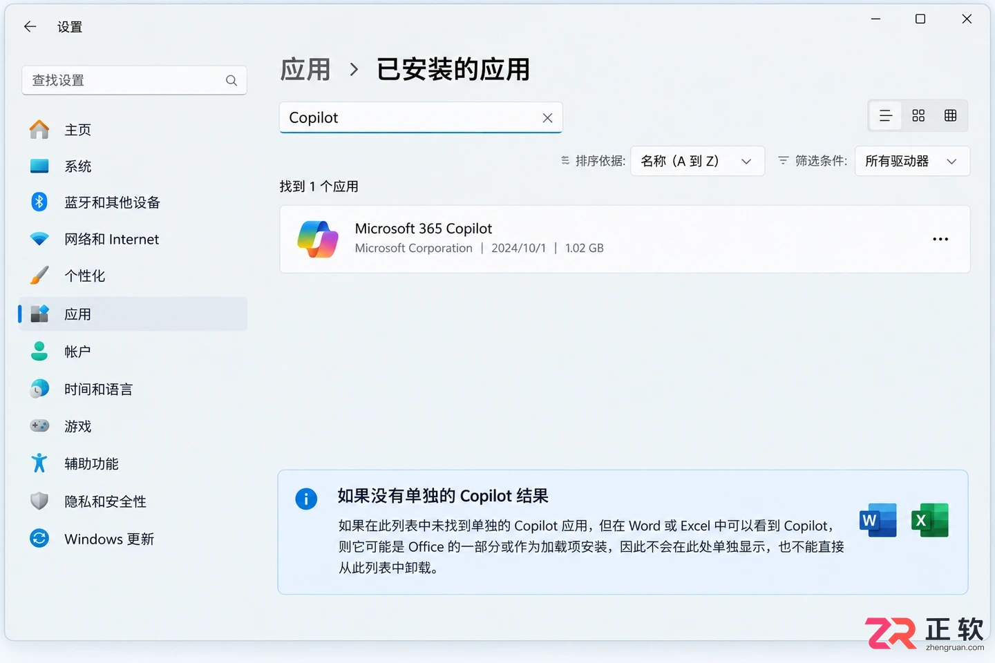Screen dimensions: 995x663
Task: Clear the Copilot search with X
Action: click(547, 118)
